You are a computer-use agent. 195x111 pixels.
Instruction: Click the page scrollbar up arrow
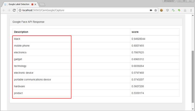point(193,15)
